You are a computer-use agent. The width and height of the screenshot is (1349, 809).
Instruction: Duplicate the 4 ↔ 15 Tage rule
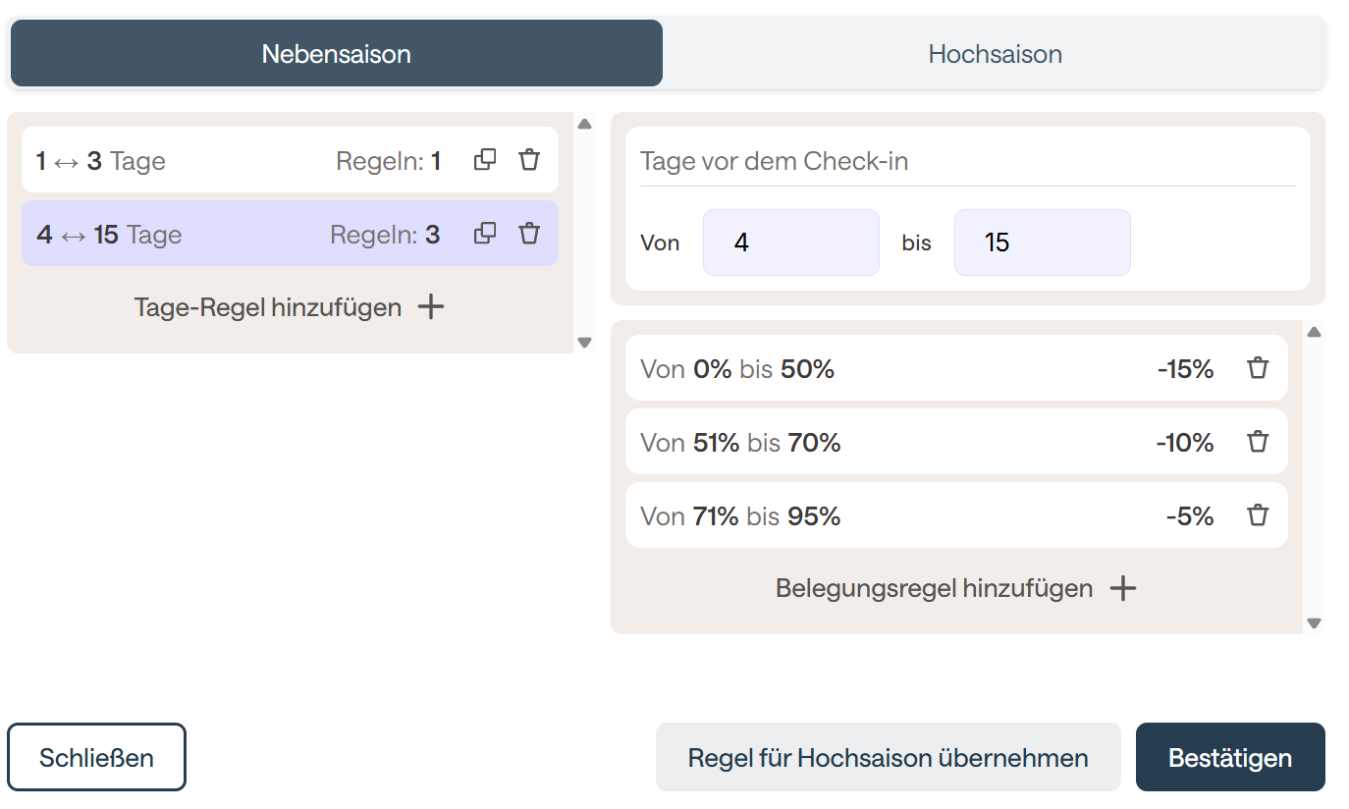point(485,234)
